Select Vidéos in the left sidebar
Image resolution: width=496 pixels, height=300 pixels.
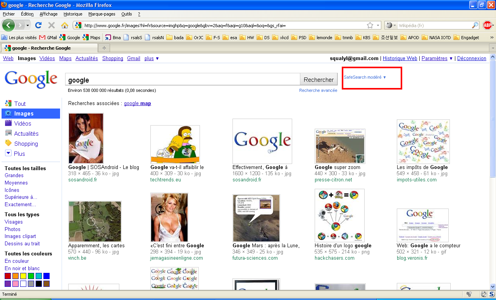(x=22, y=124)
